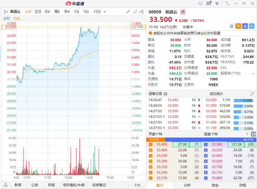This screenshot has width=257, height=189.
Task: Select the 资金 capital flow tab
Action: coord(215,185)
